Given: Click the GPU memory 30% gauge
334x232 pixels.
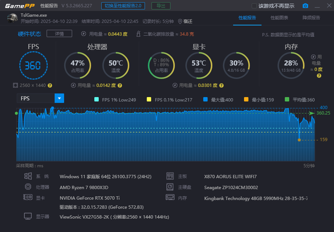Looking at the screenshot, I should [236, 65].
